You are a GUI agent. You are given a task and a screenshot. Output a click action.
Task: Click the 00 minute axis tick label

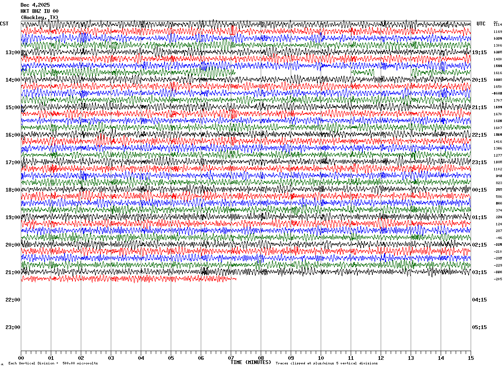pyautogui.click(x=21, y=358)
